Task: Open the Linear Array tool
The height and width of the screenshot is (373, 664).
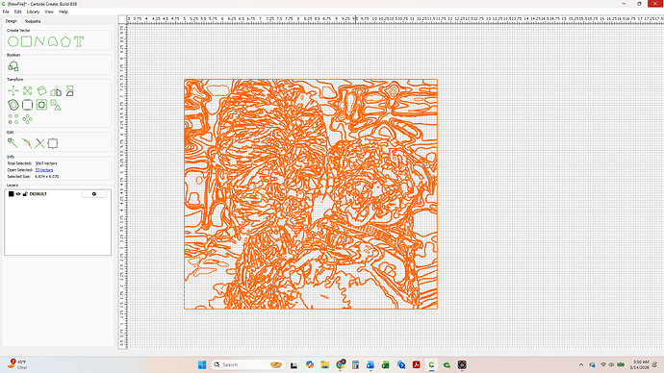Action: click(x=13, y=119)
